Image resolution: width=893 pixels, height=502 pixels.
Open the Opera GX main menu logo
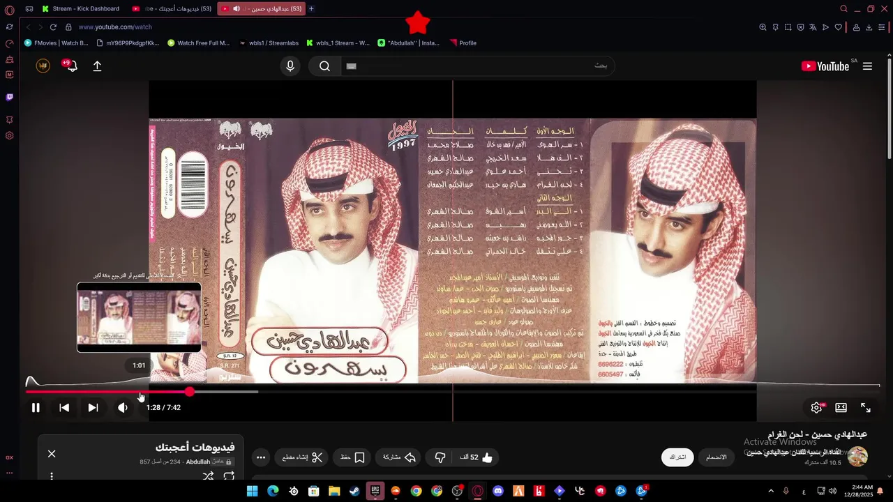click(x=9, y=10)
